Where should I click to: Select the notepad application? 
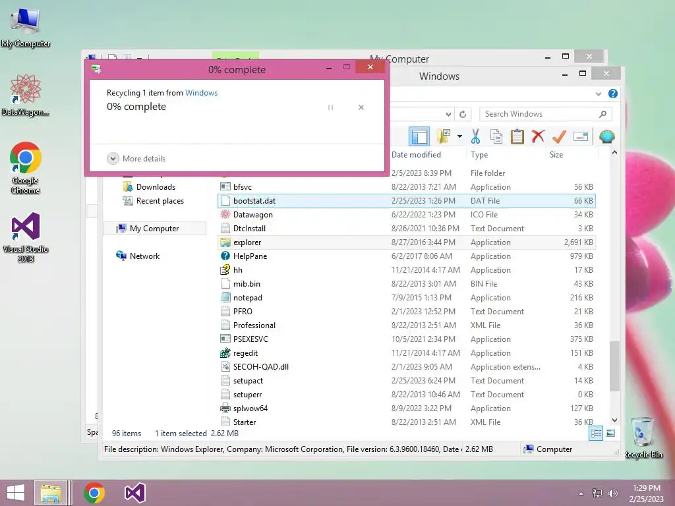(407, 297)
